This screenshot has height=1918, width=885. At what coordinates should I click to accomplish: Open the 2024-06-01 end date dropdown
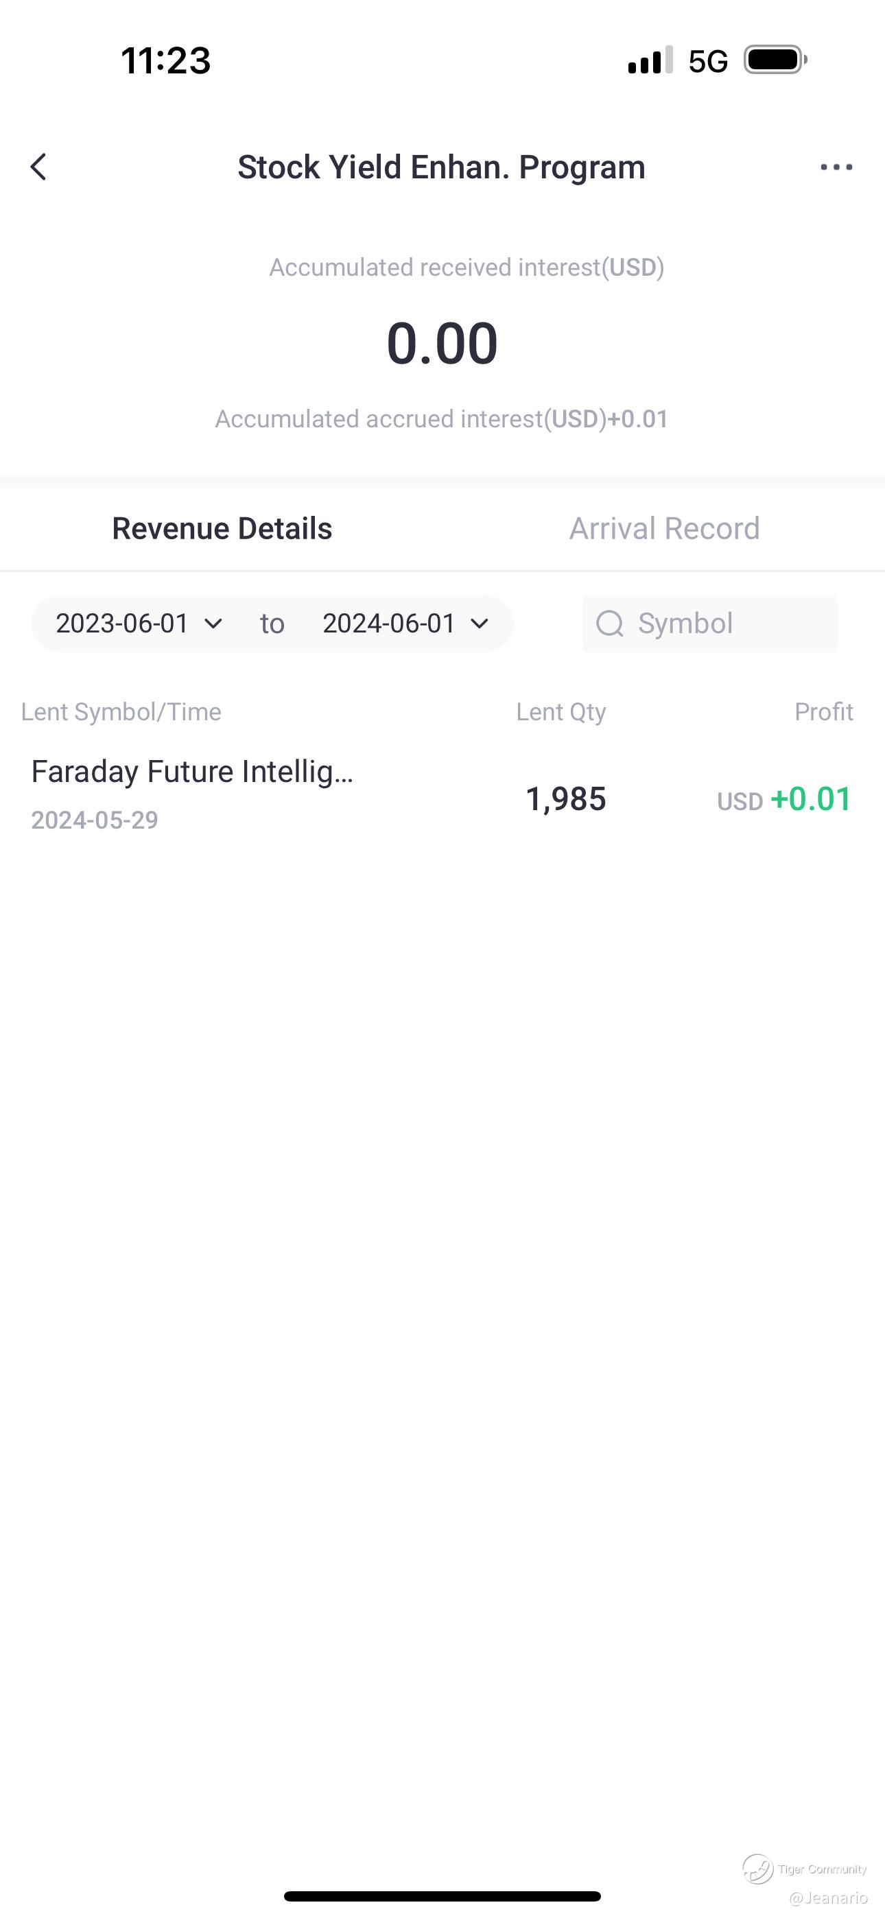click(405, 624)
